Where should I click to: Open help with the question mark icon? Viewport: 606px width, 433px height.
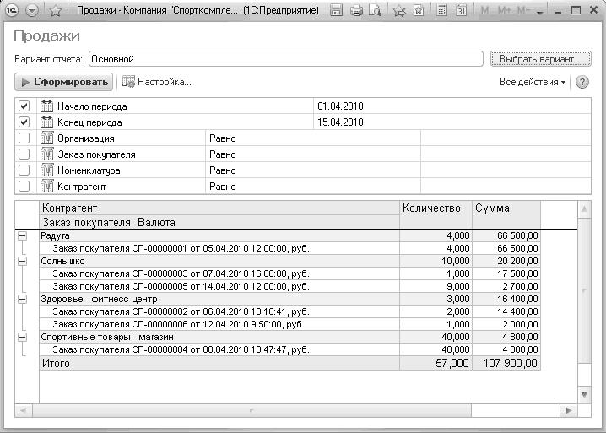tap(582, 82)
